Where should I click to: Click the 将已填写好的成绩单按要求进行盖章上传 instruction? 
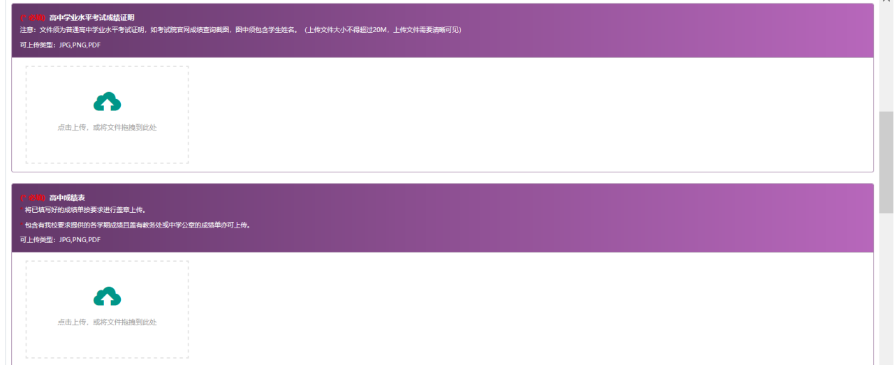click(x=85, y=210)
